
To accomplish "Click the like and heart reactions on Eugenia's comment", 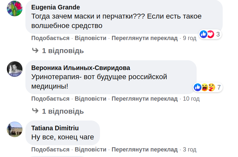I will 207,34.
